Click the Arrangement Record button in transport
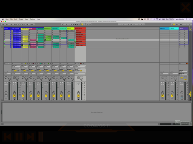The image size is (193, 144). (x=77, y=24)
